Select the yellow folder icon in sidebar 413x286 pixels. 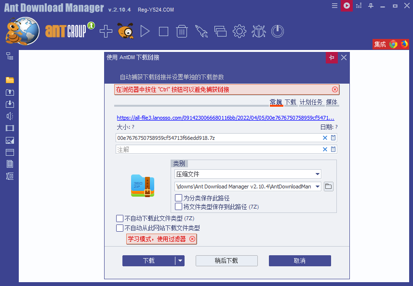click(10, 80)
